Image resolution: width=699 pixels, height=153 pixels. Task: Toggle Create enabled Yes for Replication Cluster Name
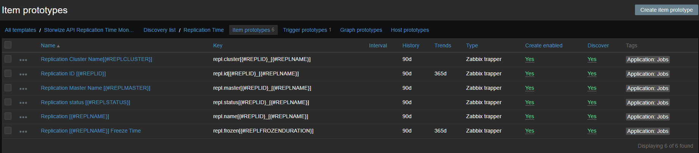click(x=529, y=59)
